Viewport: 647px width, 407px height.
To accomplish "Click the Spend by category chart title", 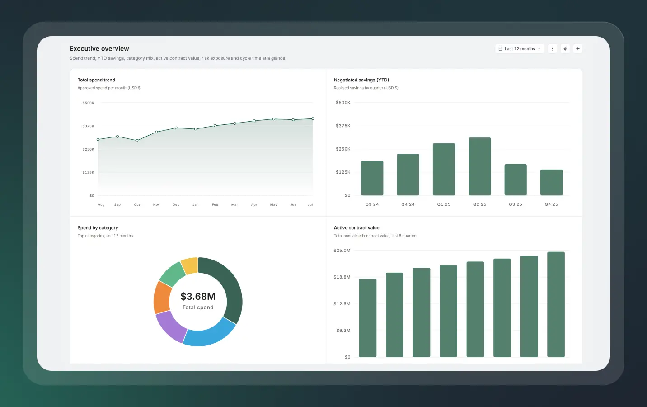I will click(98, 228).
